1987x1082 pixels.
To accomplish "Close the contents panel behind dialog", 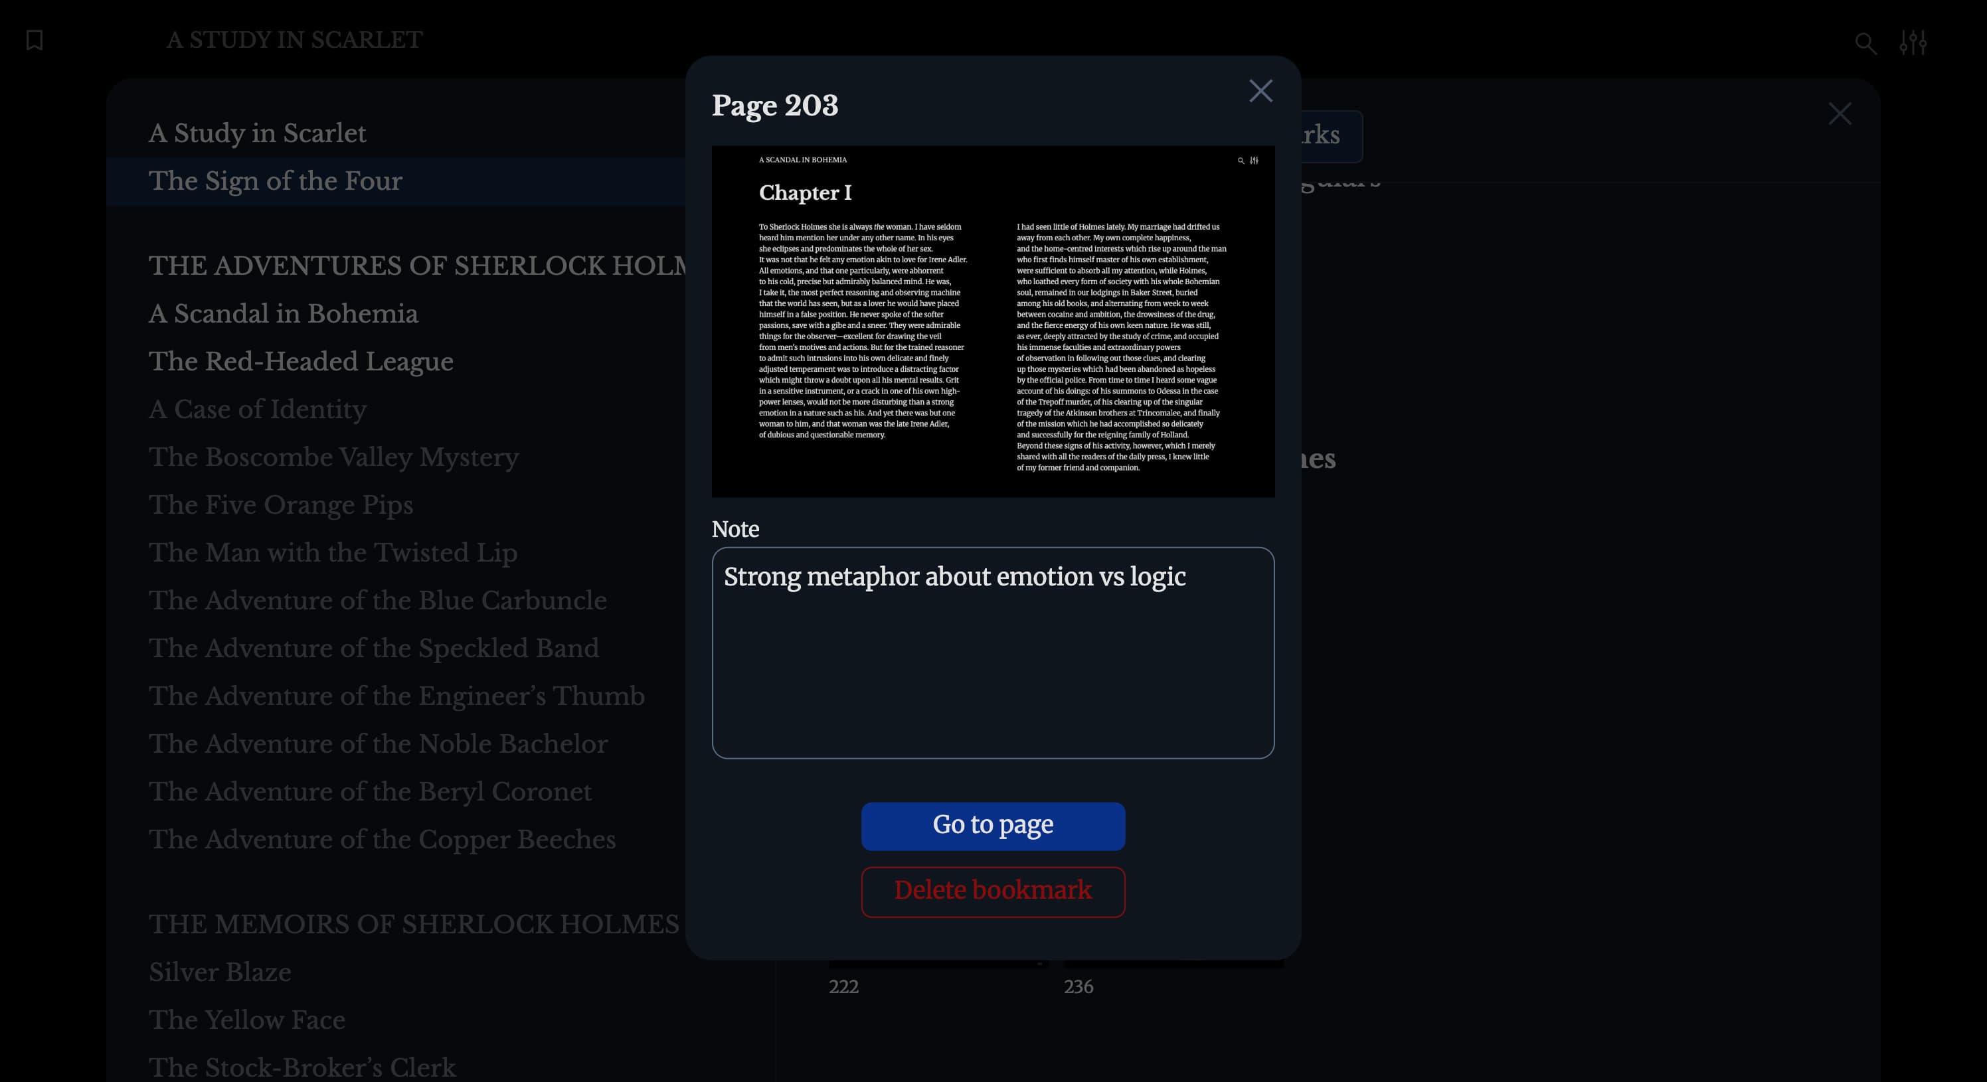I will [1840, 114].
